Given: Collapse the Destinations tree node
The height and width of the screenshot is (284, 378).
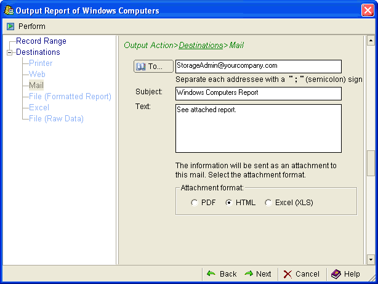Looking at the screenshot, I should point(10,52).
